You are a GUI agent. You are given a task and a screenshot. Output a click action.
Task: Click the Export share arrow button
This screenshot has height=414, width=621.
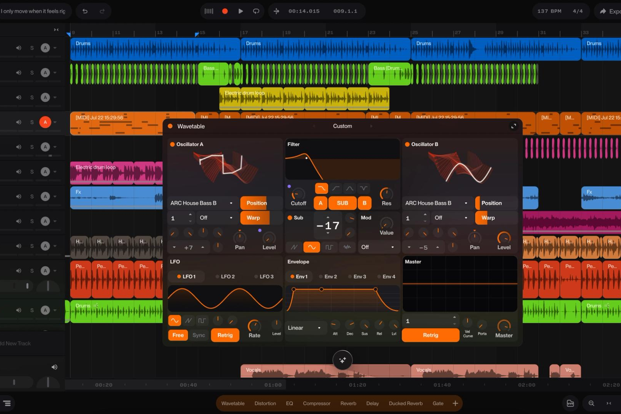(608, 11)
